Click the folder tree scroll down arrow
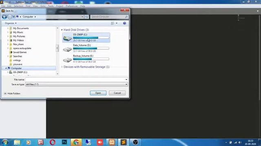 (x=58, y=74)
